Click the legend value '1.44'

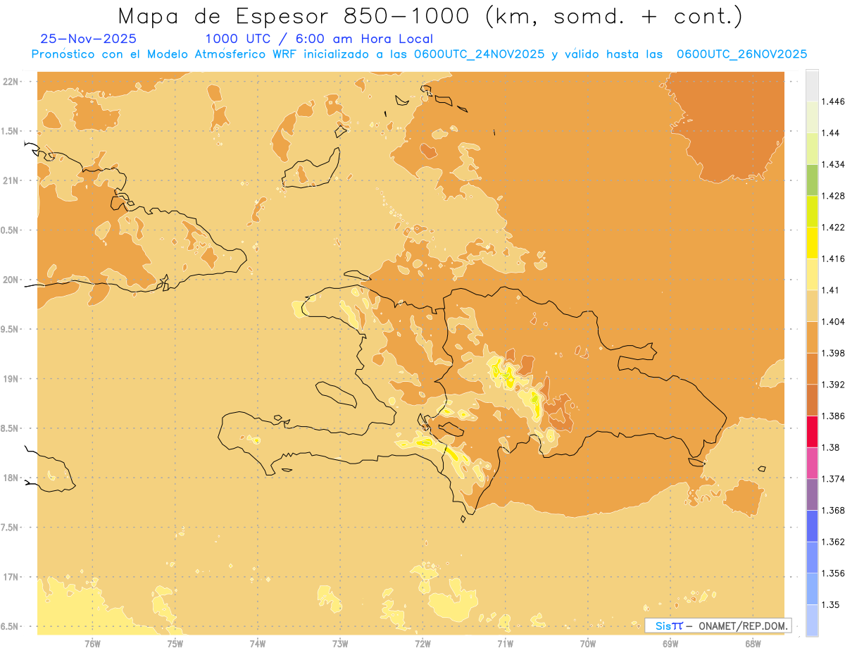pos(832,132)
